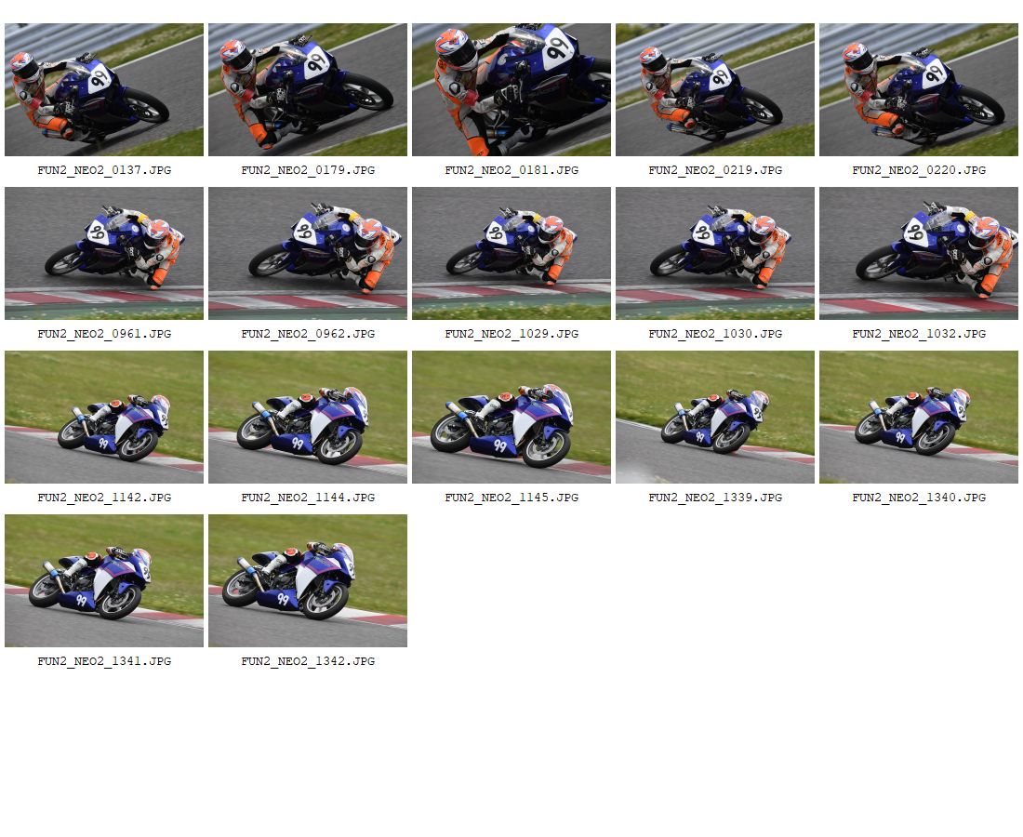Screen dimensions: 1023x837
Task: Open FUN2_NEO2_1030.JPG thumbnail image
Action: click(715, 254)
